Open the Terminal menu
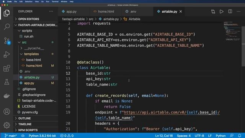The height and width of the screenshot is (138, 245). point(55,2)
